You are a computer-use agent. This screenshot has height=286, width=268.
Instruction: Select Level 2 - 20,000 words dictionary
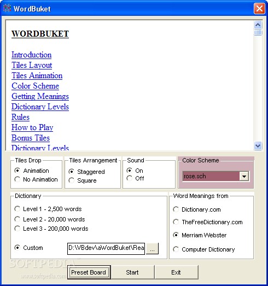50,219
